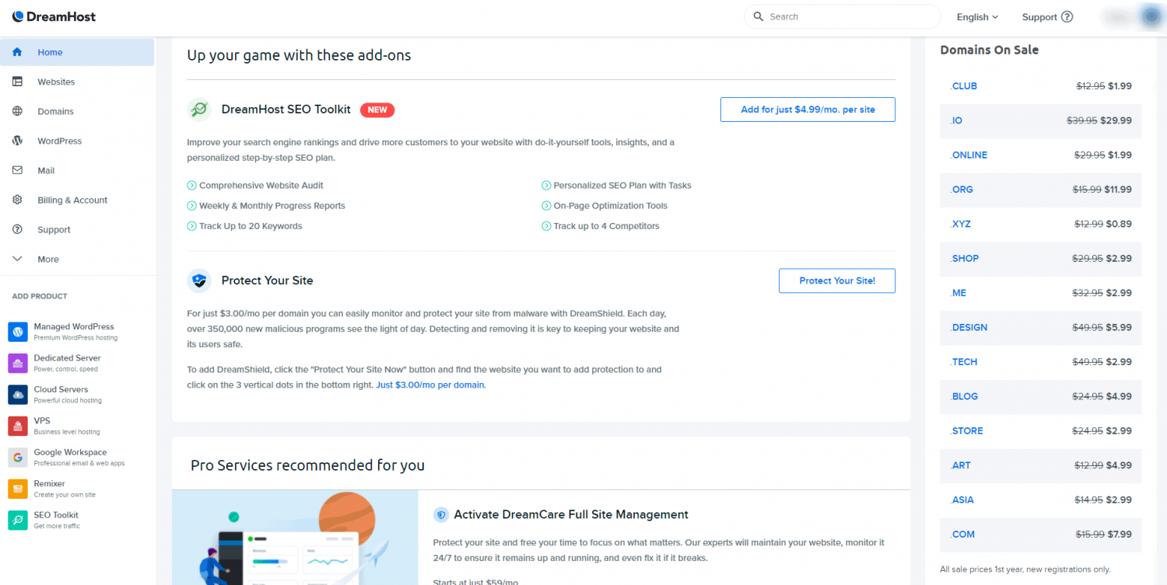Click the .ONLINE domain link
This screenshot has height=585, width=1167.
click(x=969, y=155)
